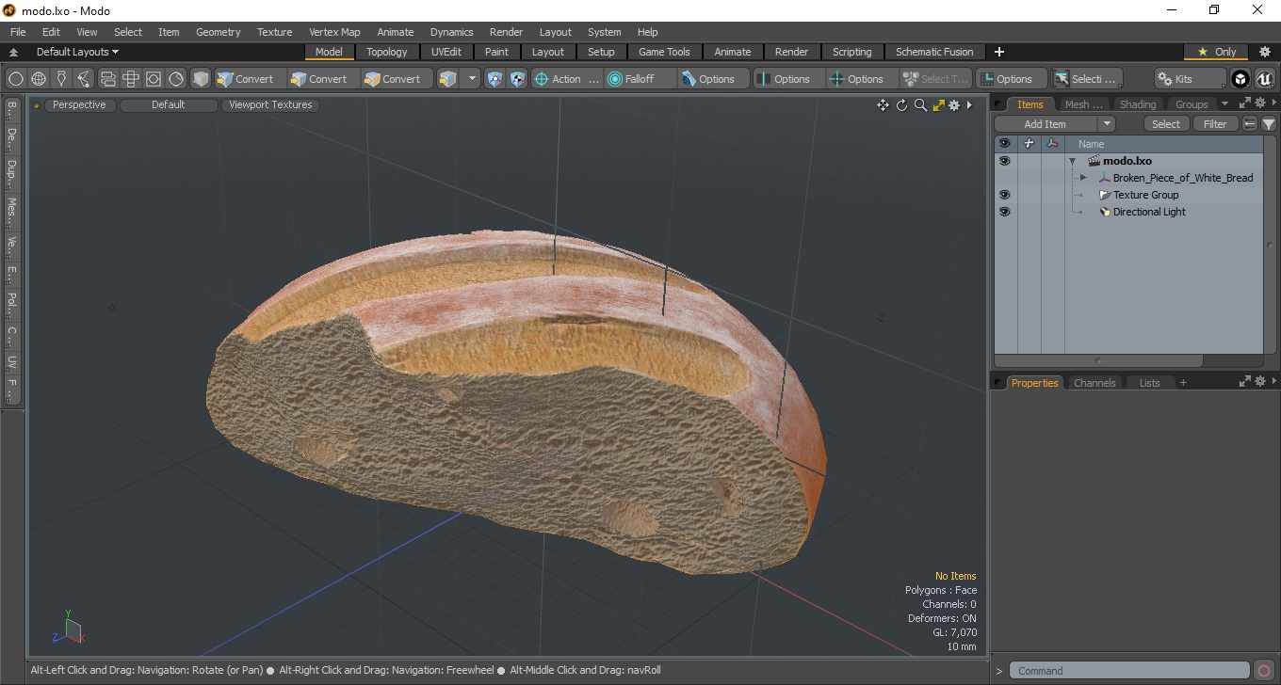This screenshot has width=1281, height=685.
Task: Add a new layout tab with plus
Action: (999, 52)
